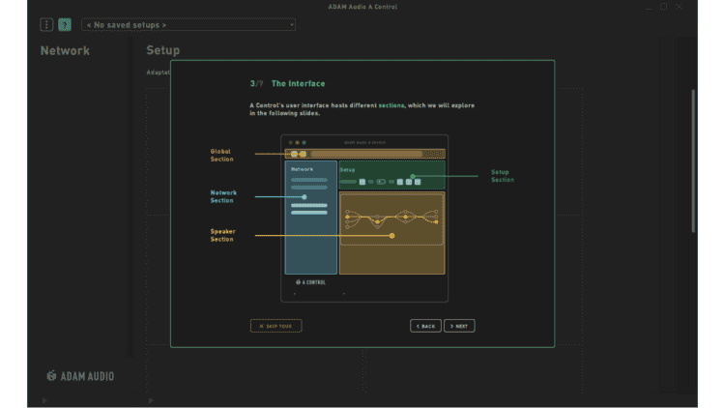This screenshot has height=408, width=725.
Task: Minimize the A Control window
Action: (649, 7)
